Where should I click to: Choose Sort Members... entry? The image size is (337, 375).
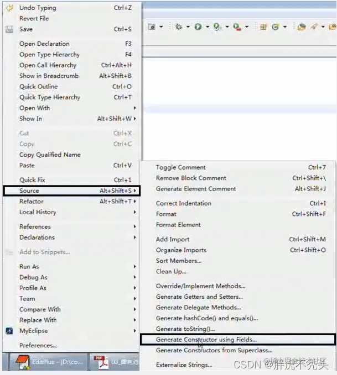pyautogui.click(x=238, y=261)
